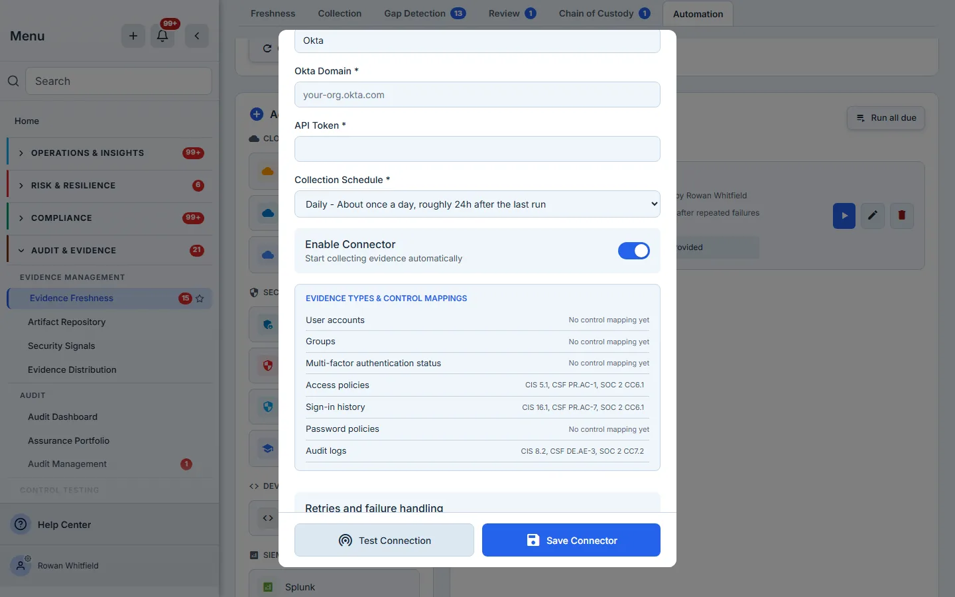
Task: Open Assurance Portfolio page
Action: click(x=69, y=440)
